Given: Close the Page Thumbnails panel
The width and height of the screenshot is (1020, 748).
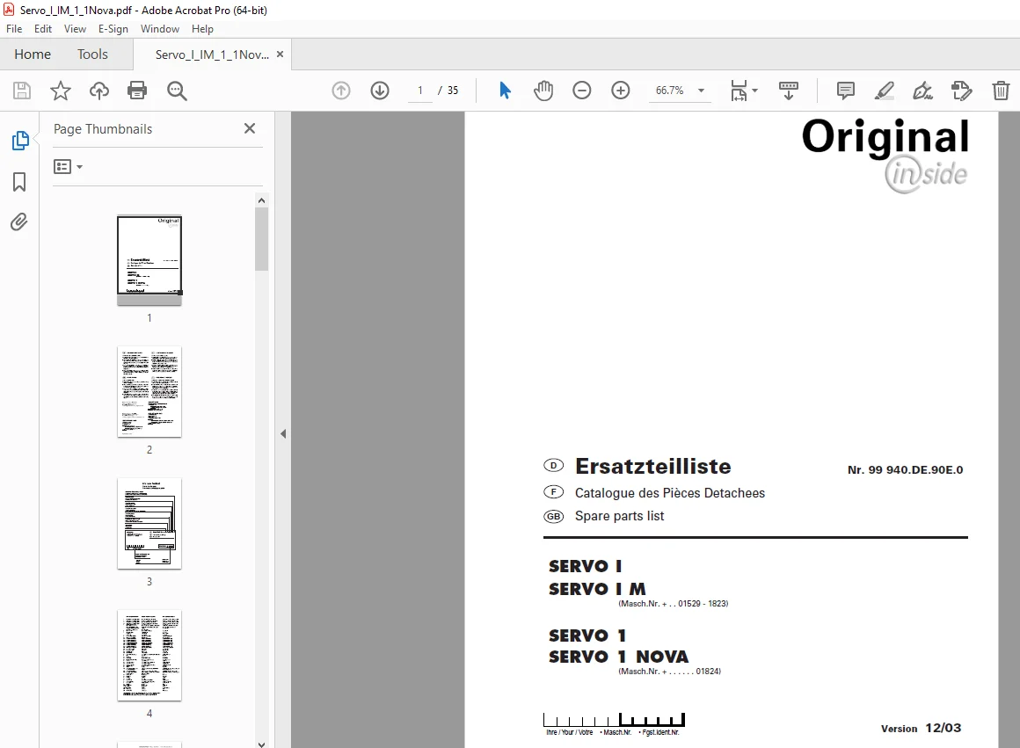Looking at the screenshot, I should tap(250, 129).
